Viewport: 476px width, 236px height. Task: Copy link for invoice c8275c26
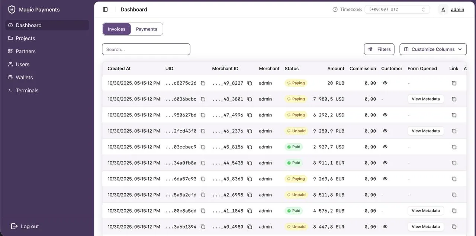[454, 83]
